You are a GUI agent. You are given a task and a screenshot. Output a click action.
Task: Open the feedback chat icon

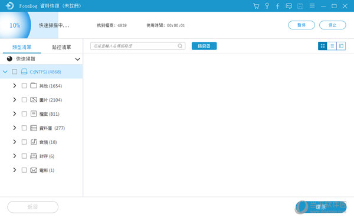tap(289, 6)
